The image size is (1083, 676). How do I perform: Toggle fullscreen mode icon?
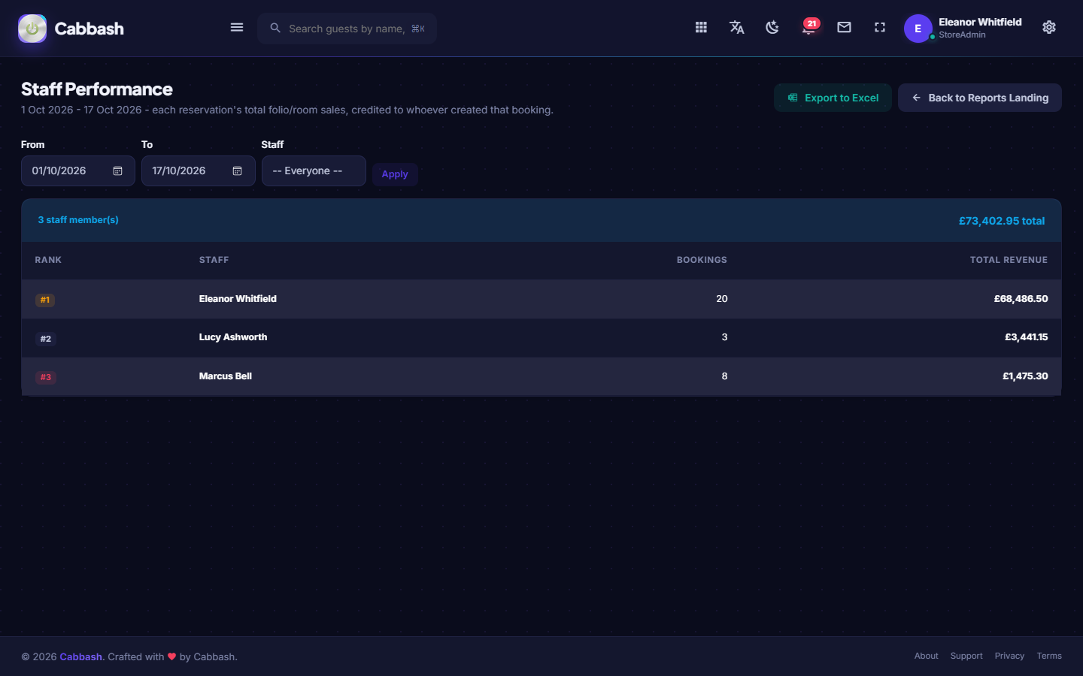[880, 28]
